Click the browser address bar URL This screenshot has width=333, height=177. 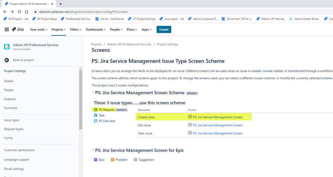83,12
